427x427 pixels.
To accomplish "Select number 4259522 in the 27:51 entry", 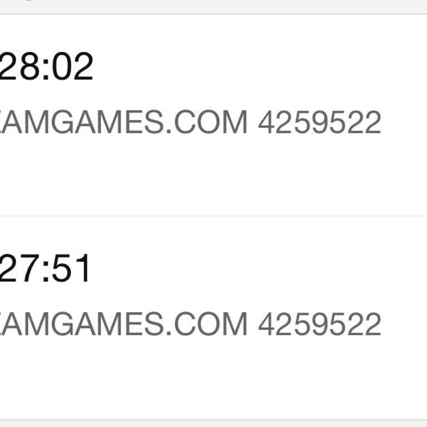I will [x=319, y=324].
